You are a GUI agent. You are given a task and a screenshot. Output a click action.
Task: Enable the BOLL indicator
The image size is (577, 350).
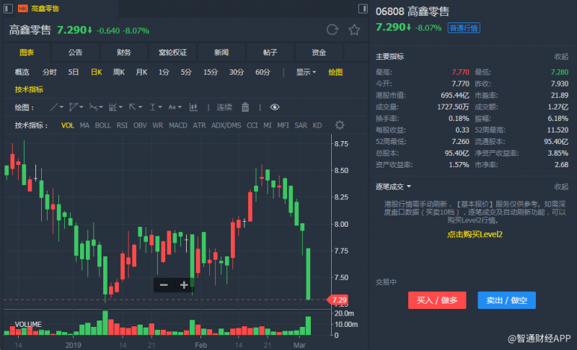tap(102, 125)
